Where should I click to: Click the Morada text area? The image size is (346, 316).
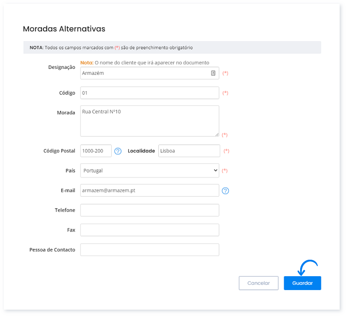click(x=150, y=121)
